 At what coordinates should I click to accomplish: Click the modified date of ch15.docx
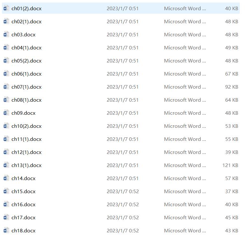point(123,192)
